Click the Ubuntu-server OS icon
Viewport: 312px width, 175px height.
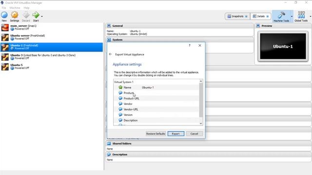(5, 37)
